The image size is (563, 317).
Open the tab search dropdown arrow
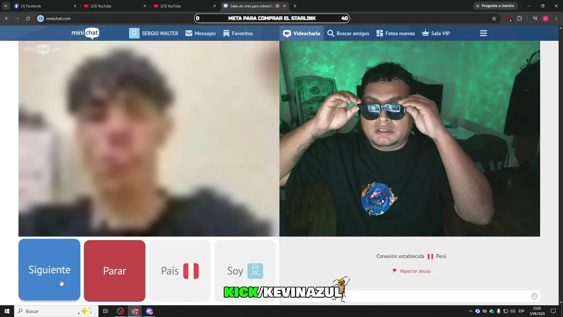tap(6, 6)
